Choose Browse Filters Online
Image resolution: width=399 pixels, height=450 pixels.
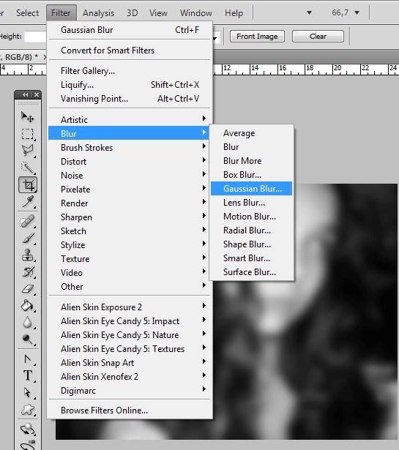tap(130, 410)
